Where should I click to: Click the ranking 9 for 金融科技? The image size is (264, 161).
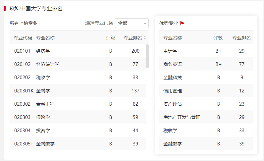(x=242, y=78)
